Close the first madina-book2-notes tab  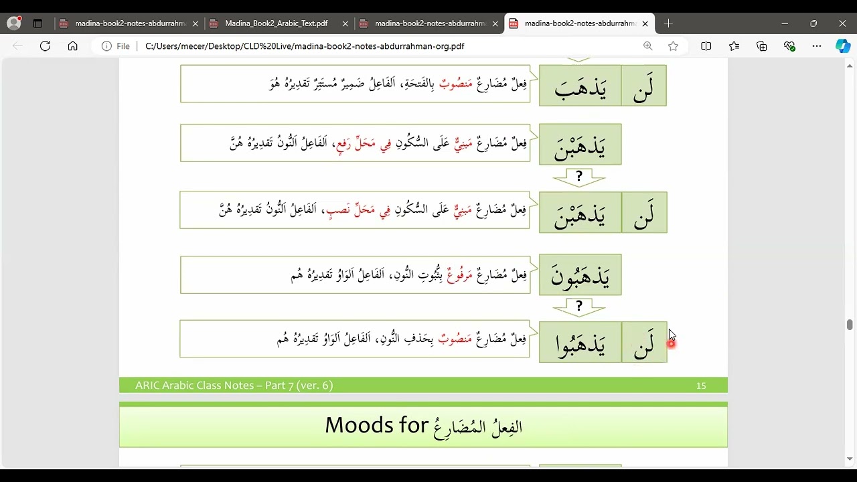[x=196, y=23]
